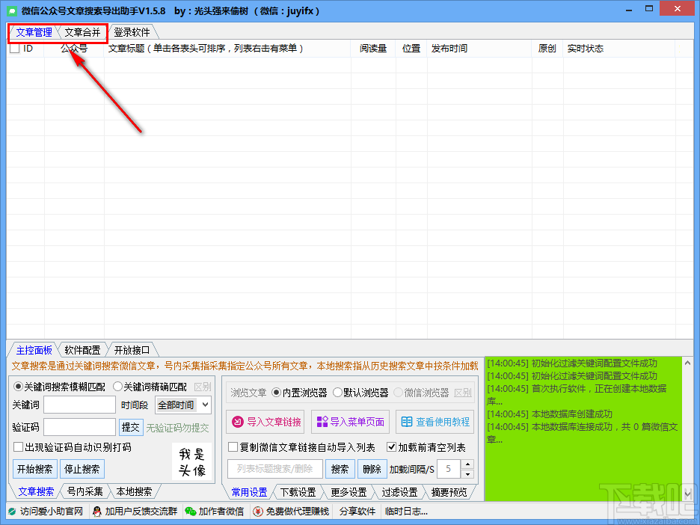Sort by 阅读量 column header

[x=373, y=48]
